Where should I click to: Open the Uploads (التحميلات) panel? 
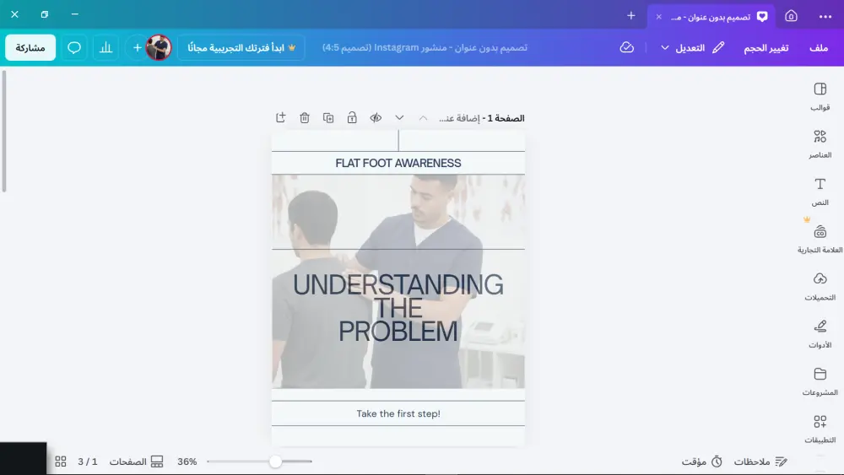coord(820,287)
